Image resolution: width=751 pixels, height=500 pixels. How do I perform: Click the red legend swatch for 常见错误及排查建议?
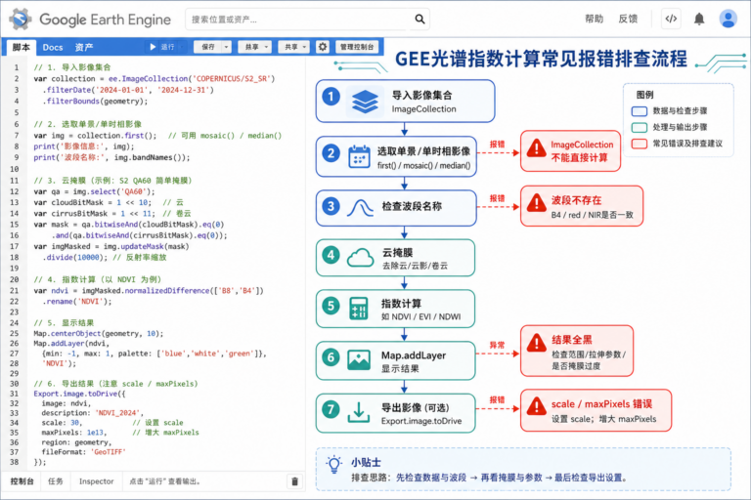tap(639, 144)
